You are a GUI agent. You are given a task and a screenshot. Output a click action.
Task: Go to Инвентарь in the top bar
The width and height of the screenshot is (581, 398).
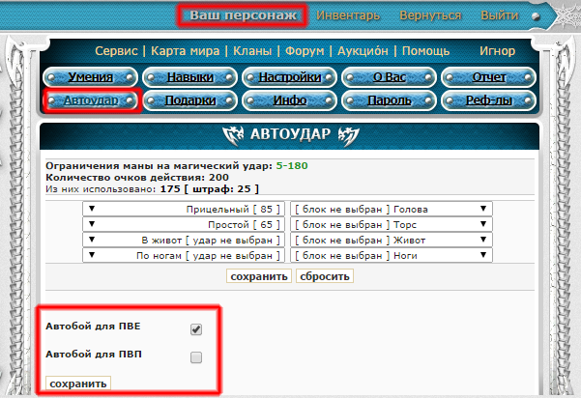(348, 16)
